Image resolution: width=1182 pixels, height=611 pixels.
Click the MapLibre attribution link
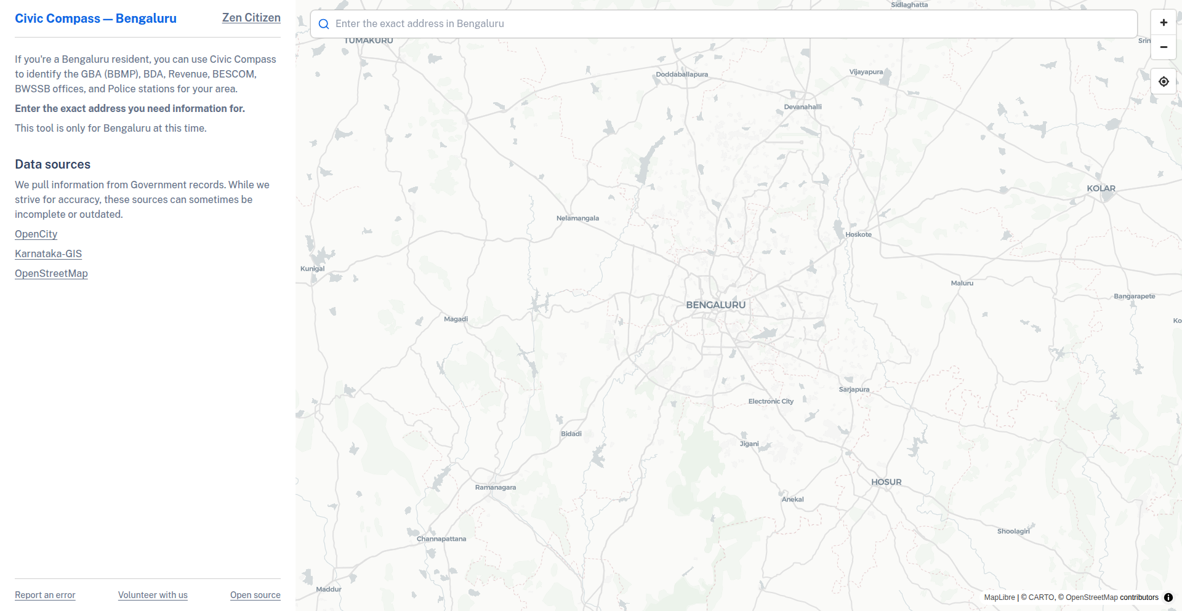(999, 597)
